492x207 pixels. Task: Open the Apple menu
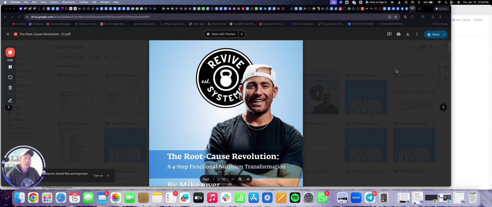point(5,2)
